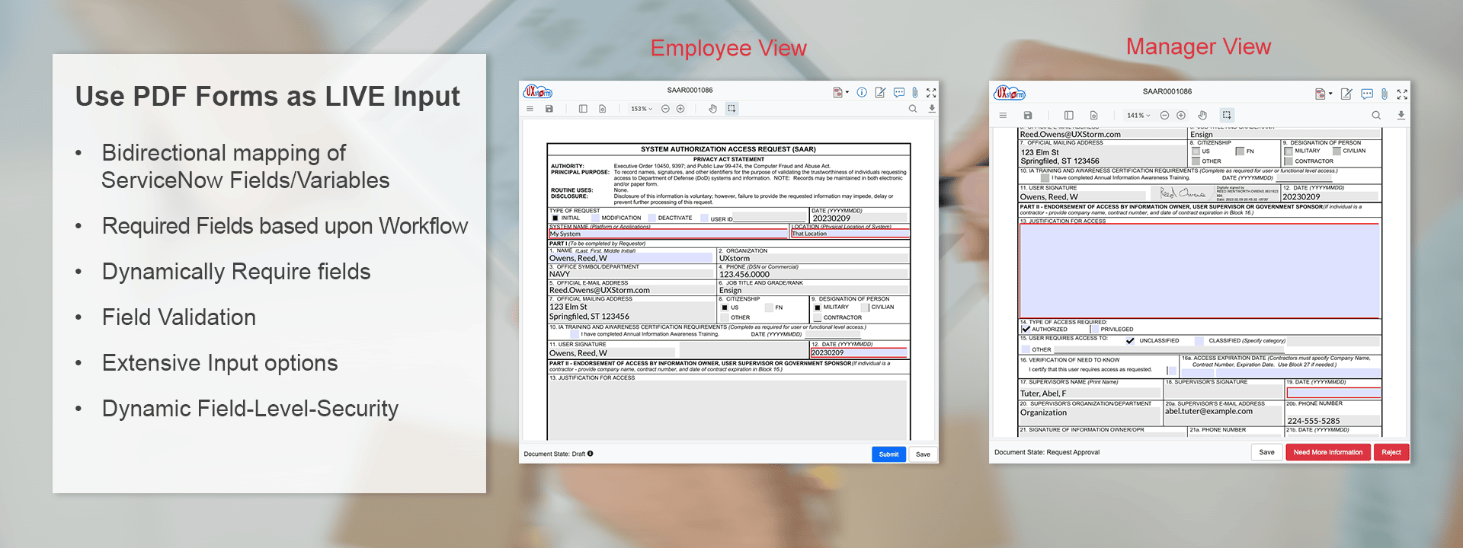Image resolution: width=1463 pixels, height=548 pixels.
Task: Open 153% zoom dropdown in Employee View
Action: [642, 109]
